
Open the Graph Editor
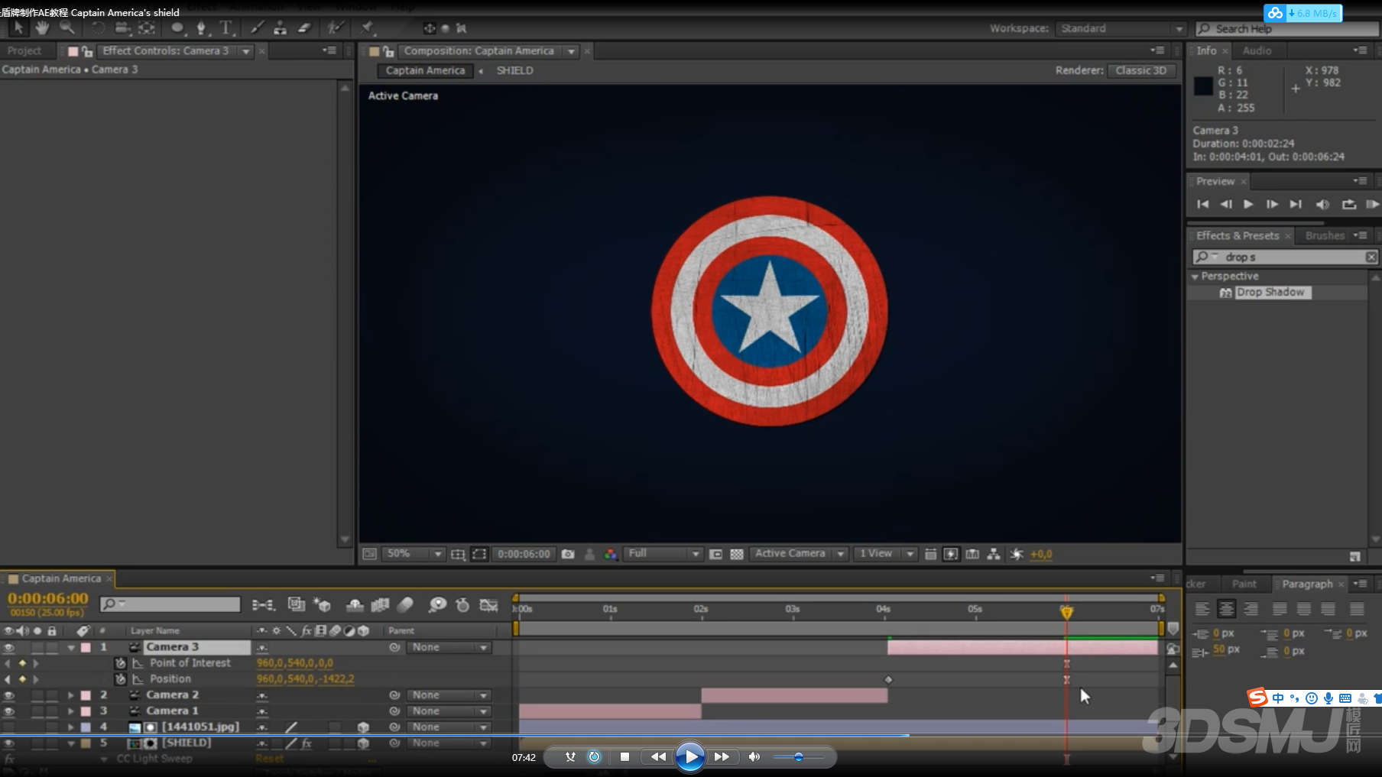pyautogui.click(x=488, y=605)
